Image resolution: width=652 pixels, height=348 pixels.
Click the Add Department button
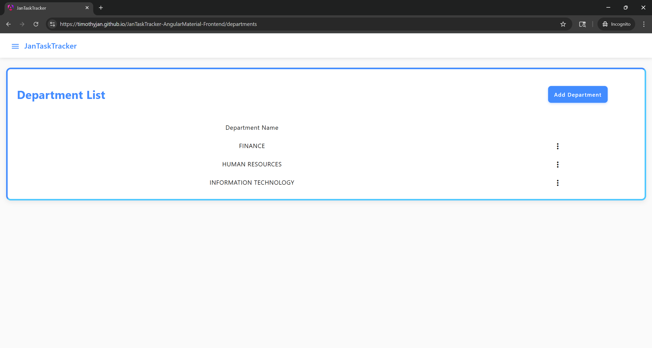(x=577, y=95)
